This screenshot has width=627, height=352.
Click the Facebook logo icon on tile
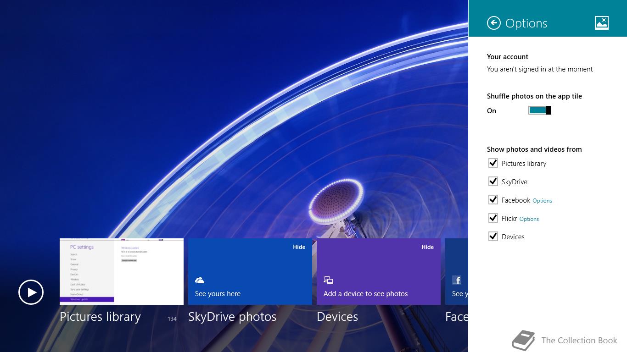click(457, 280)
